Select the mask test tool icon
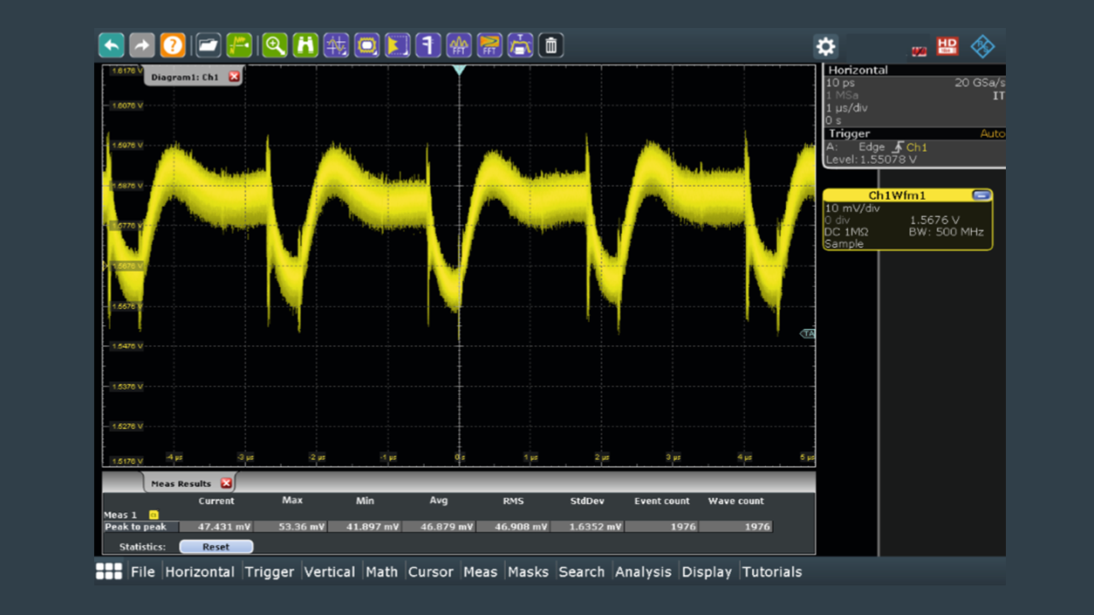 click(368, 45)
